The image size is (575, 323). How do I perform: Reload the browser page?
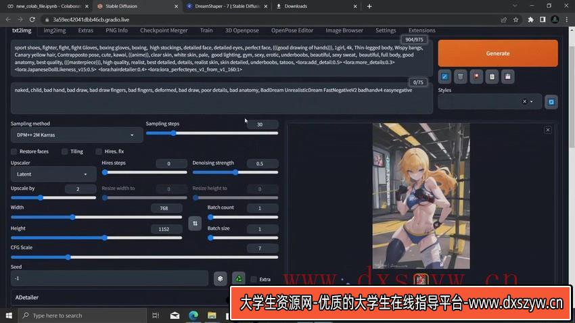(32, 20)
